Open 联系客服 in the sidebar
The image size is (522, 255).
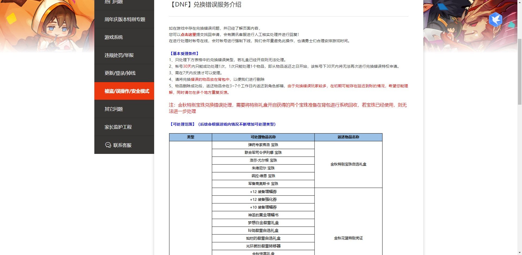122,145
